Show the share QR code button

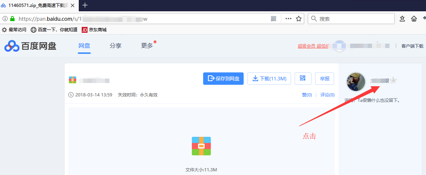pyautogui.click(x=303, y=79)
